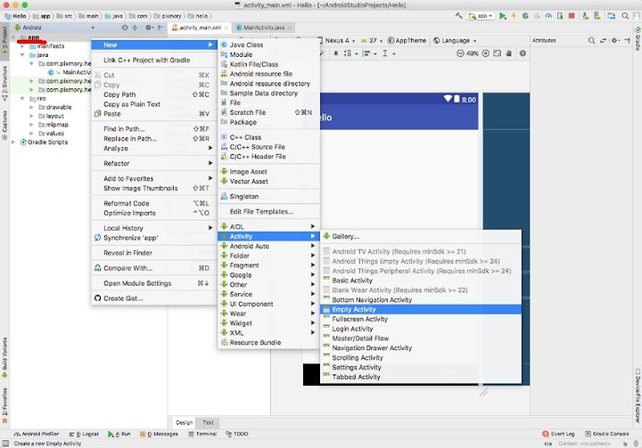
Task: Open the Terminal tool window
Action: 202,434
